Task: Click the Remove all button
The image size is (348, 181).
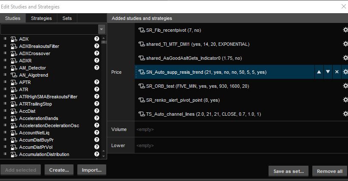Action: coord(330,171)
